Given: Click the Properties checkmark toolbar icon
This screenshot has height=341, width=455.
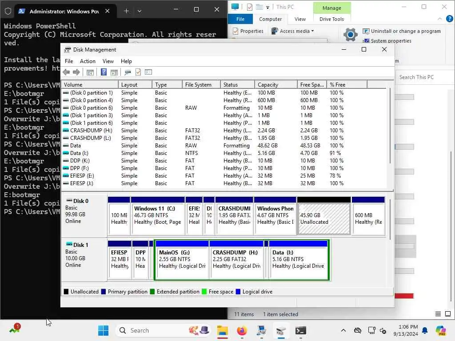Looking at the screenshot, I should [138, 72].
